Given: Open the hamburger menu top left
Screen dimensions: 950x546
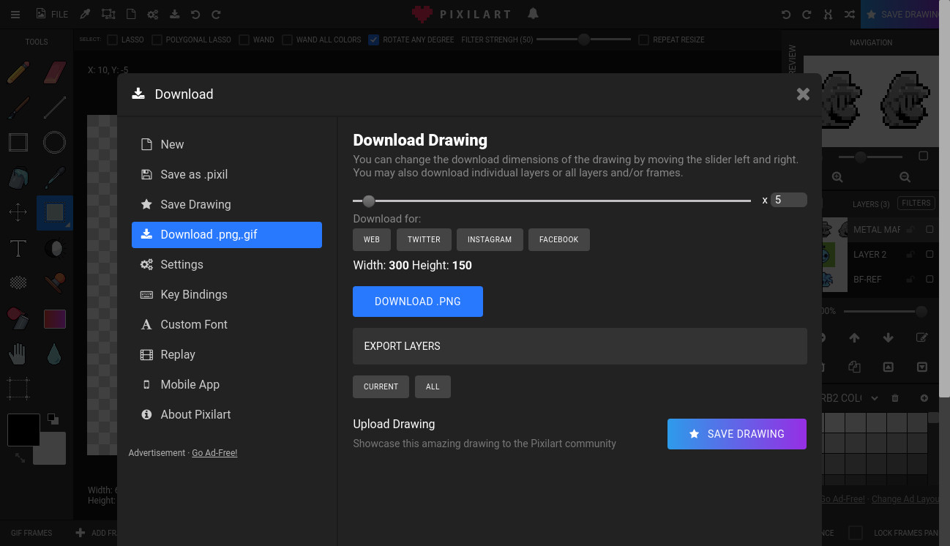Looking at the screenshot, I should 15,14.
